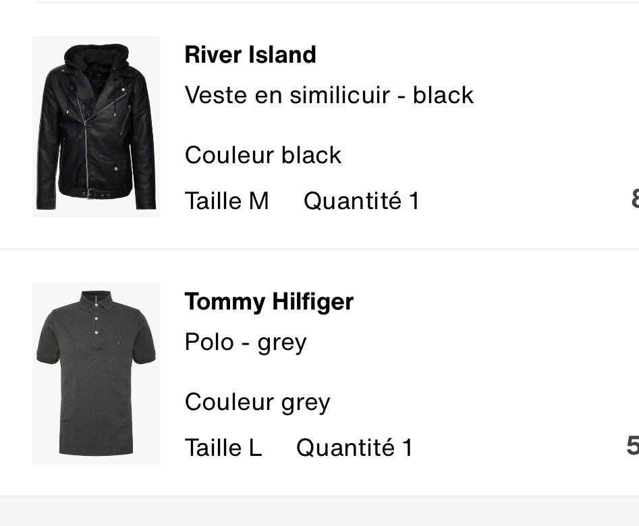639x526 pixels.
Task: Select the "Couleur grey" text
Action: [258, 402]
